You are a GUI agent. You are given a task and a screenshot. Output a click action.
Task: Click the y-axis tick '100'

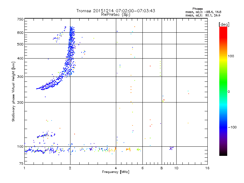[x=20, y=147]
